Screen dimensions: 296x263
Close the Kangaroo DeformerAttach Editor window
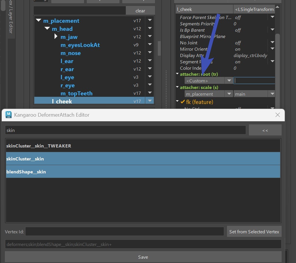pyautogui.click(x=278, y=115)
